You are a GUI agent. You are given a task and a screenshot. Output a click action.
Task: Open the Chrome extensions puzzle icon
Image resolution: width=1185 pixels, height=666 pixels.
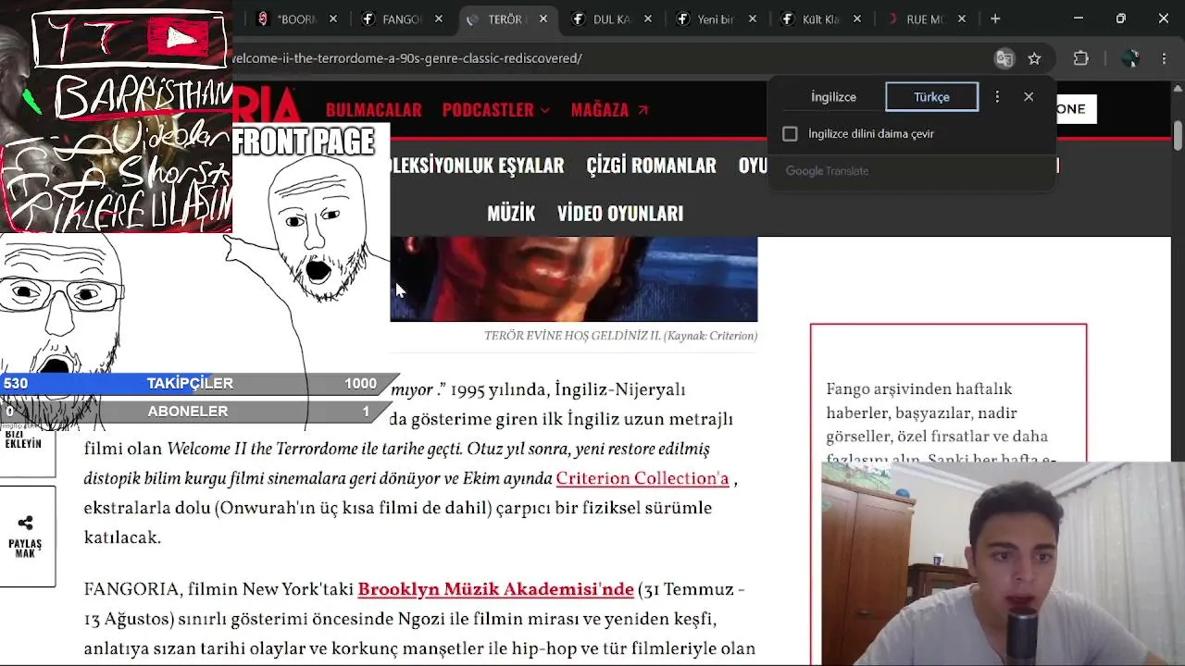(x=1080, y=58)
